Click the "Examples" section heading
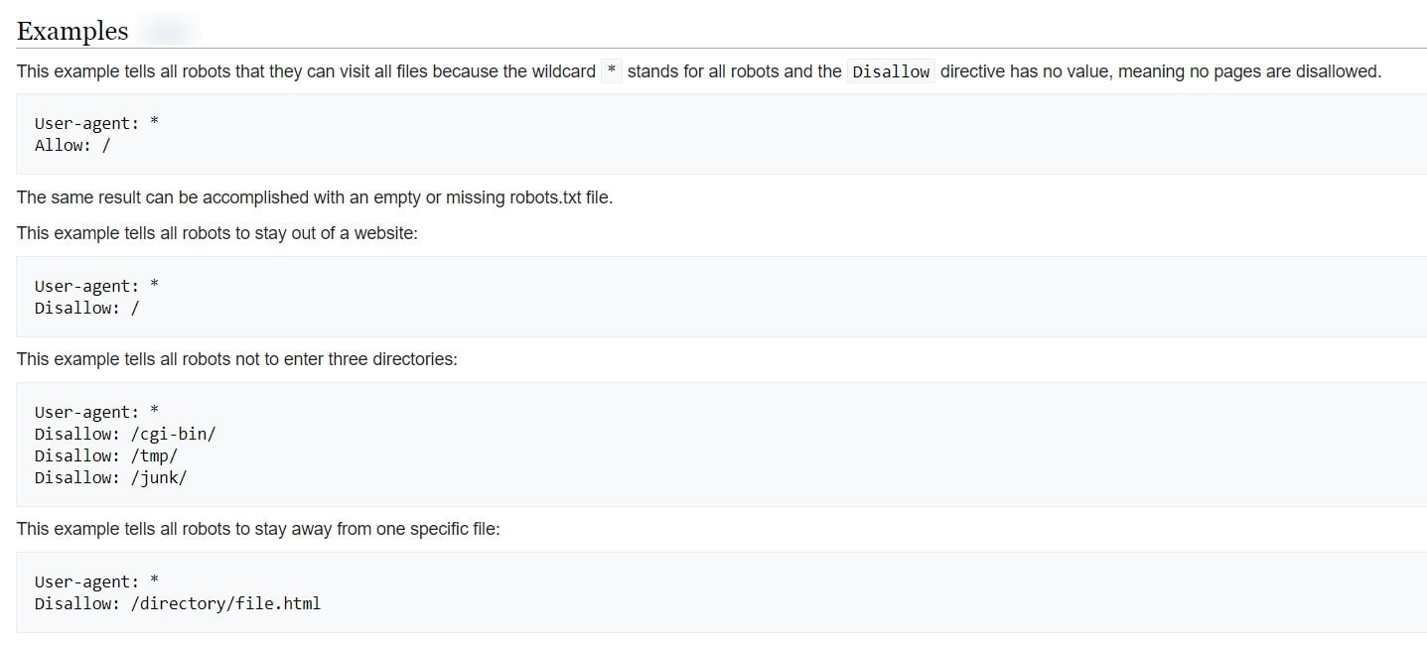The height and width of the screenshot is (645, 1427). [x=72, y=31]
